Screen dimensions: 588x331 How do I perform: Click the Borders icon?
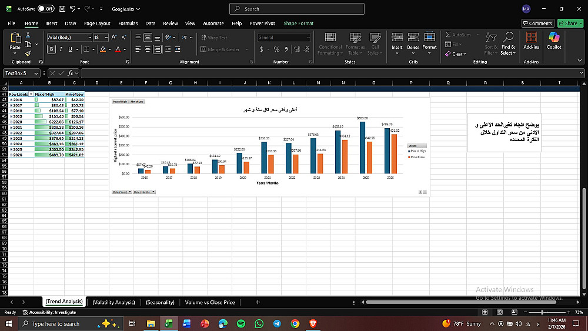(86, 49)
